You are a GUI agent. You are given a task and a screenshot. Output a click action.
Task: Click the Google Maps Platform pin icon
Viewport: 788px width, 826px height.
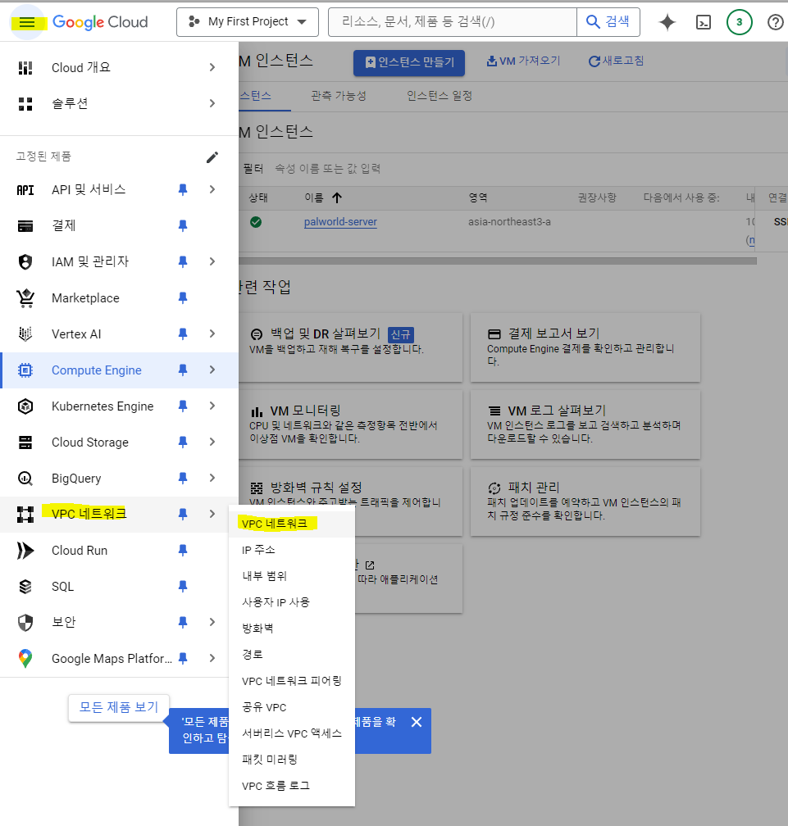(25, 659)
